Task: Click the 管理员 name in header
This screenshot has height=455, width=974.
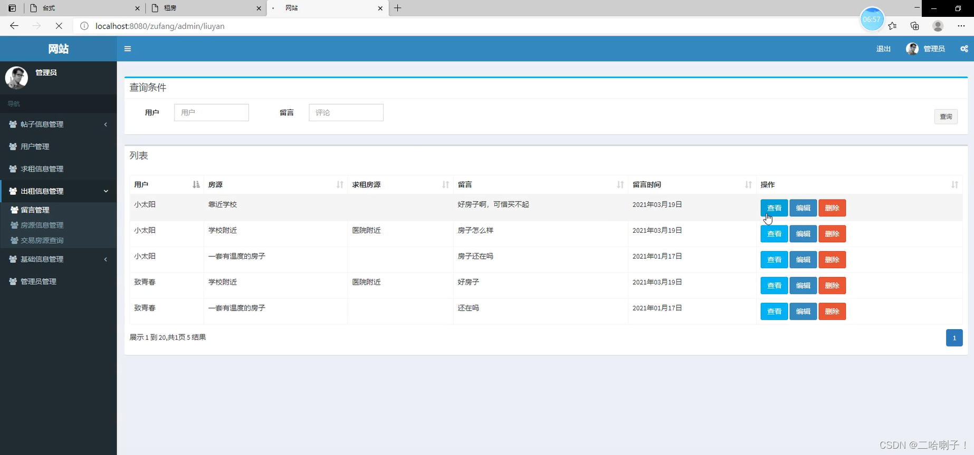Action: click(x=934, y=49)
